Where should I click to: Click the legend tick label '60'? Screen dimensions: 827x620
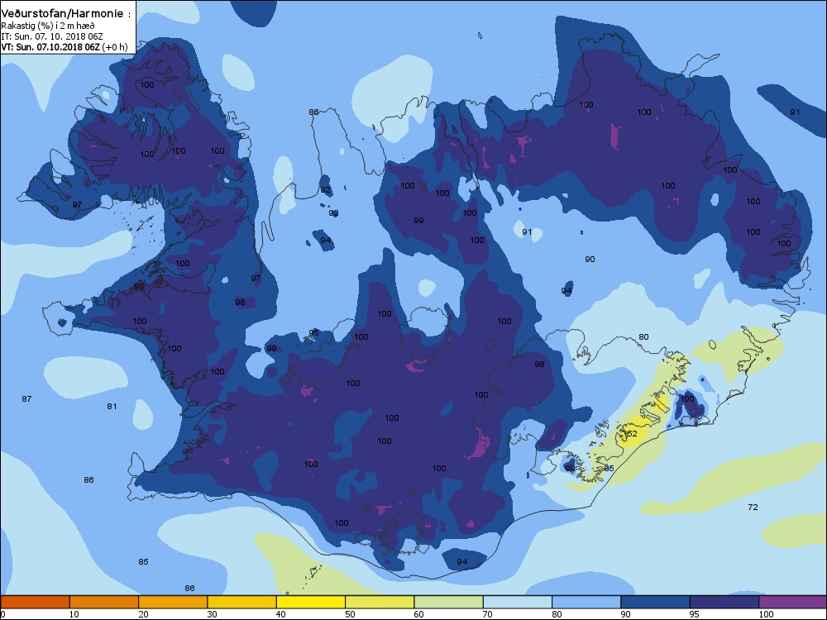(x=418, y=614)
